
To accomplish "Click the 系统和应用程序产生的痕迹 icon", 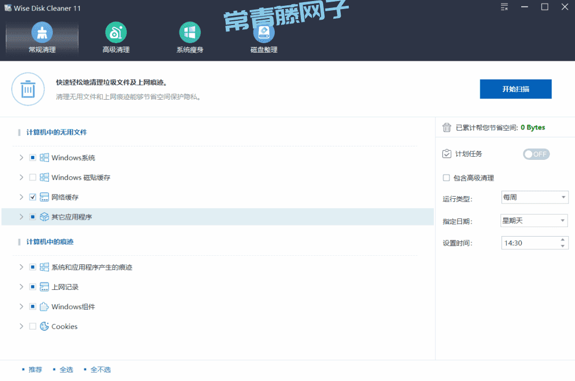I will (44, 267).
